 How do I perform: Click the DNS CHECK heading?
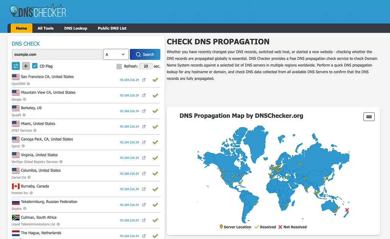[26, 44]
